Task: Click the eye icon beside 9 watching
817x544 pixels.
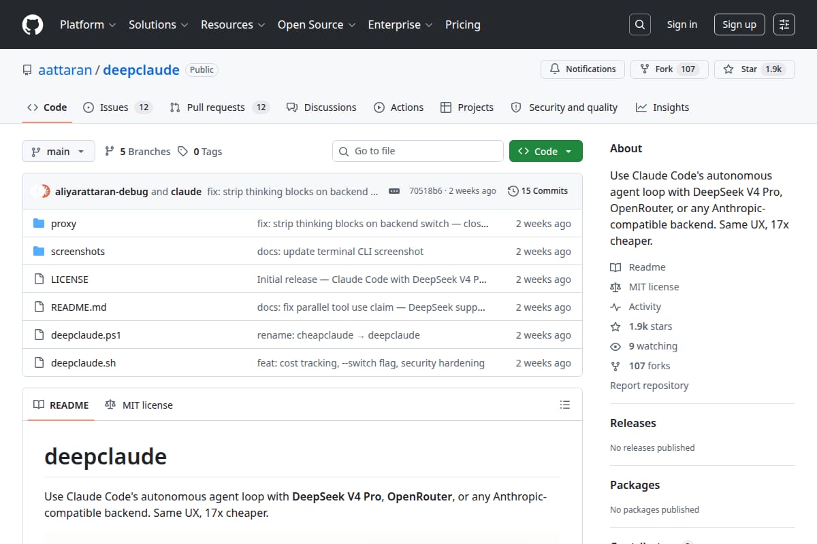Action: (615, 346)
